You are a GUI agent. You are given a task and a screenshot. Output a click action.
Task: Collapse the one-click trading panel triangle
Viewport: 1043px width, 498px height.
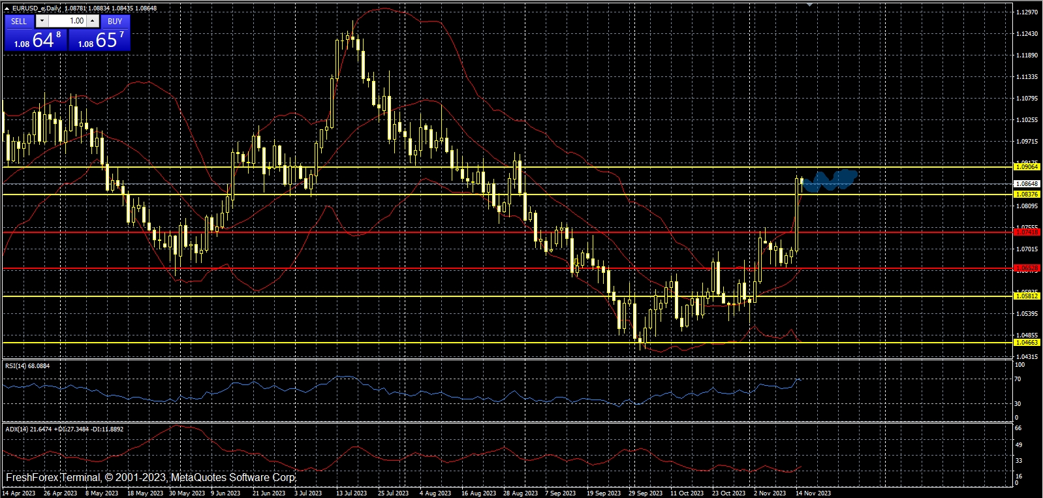[7, 8]
